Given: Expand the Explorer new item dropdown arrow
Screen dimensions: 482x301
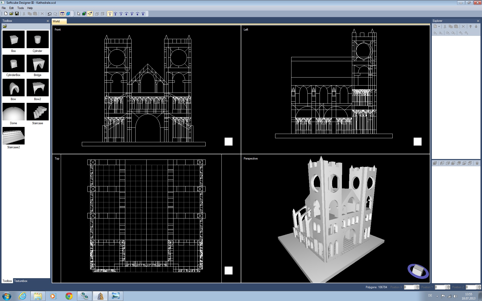Looking at the screenshot, I should tap(439, 26).
